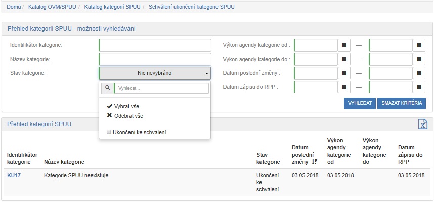Collapse the Stav kategorie dropdown
This screenshot has height=202, width=434.
click(x=155, y=73)
